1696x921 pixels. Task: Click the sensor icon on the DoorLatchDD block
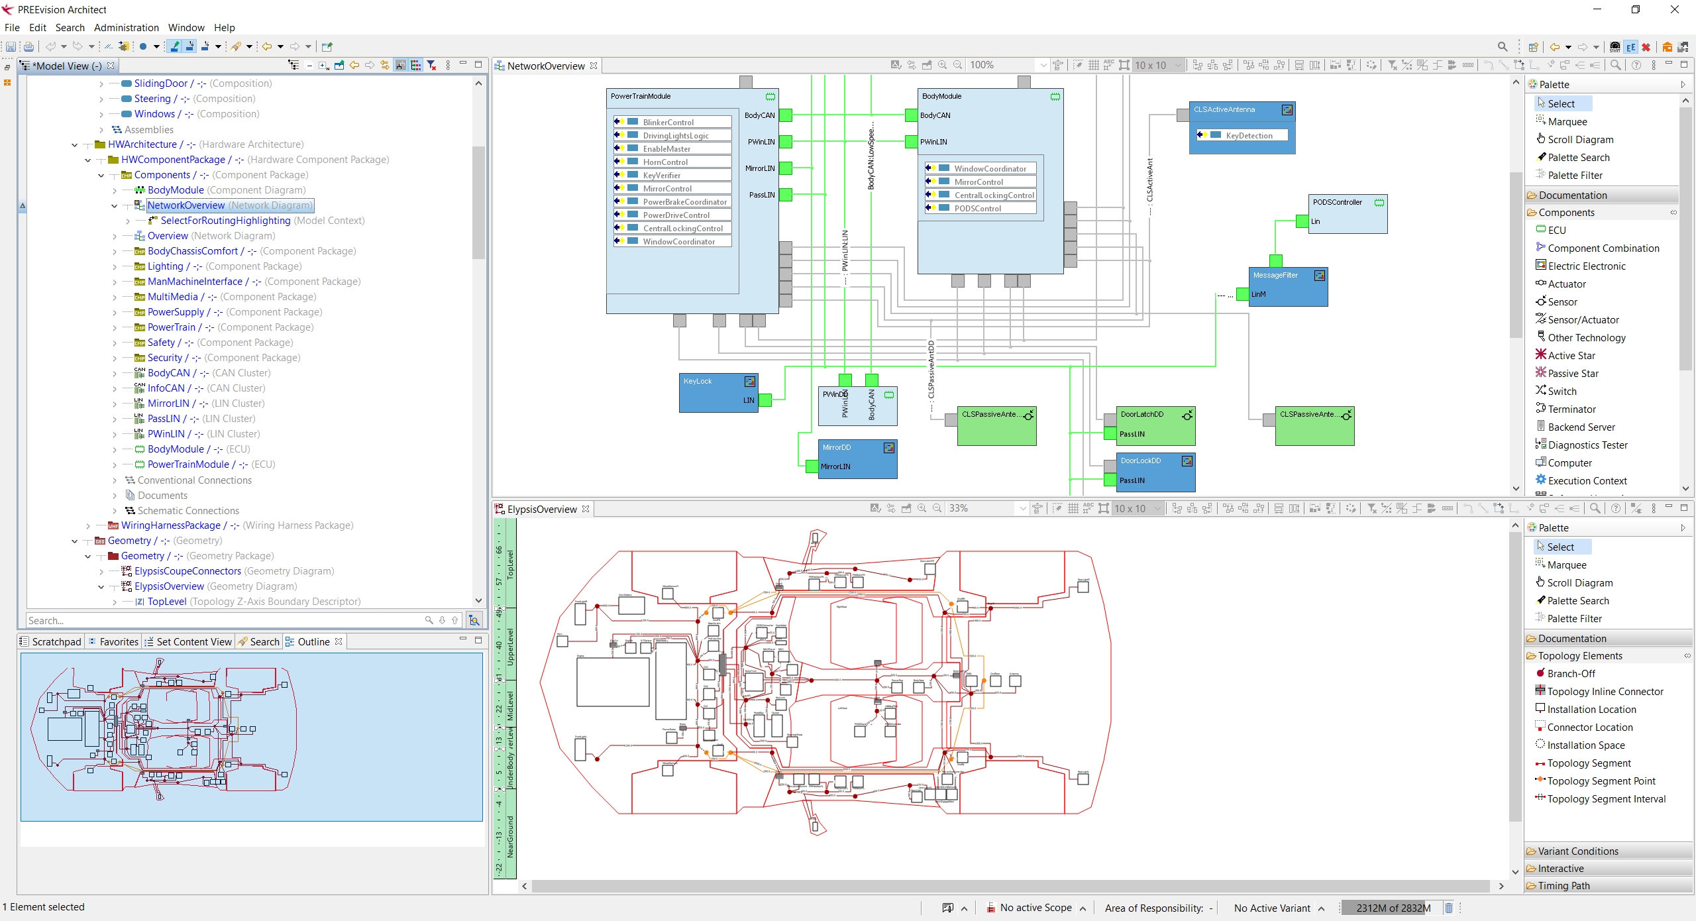(x=1187, y=415)
